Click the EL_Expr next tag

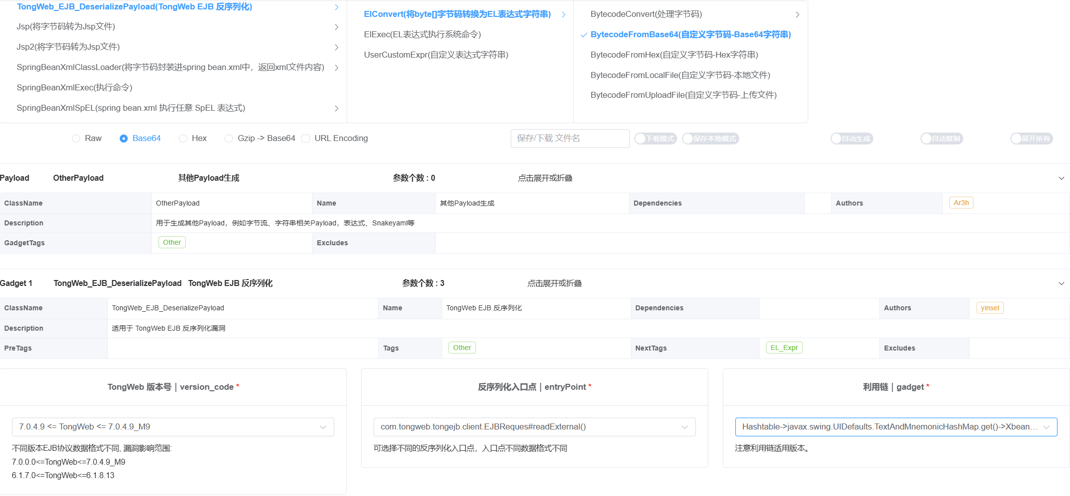coord(784,348)
